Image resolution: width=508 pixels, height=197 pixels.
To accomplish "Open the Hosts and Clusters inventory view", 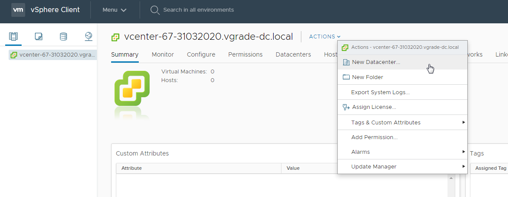I will tap(13, 37).
